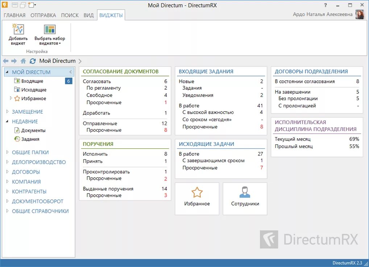The height and width of the screenshot is (267, 369).
Task: Click the back navigation arrow
Action: click(x=6, y=61)
